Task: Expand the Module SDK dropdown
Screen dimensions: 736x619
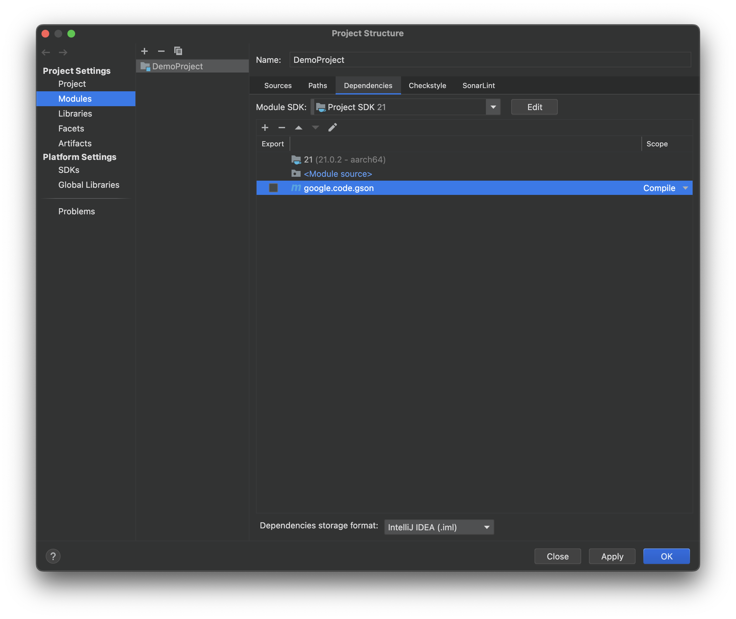Action: [493, 107]
